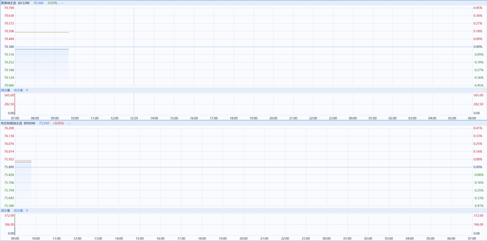Click the orange average line on Brent chart
This screenshot has width=487, height=241.
click(x=23, y=161)
